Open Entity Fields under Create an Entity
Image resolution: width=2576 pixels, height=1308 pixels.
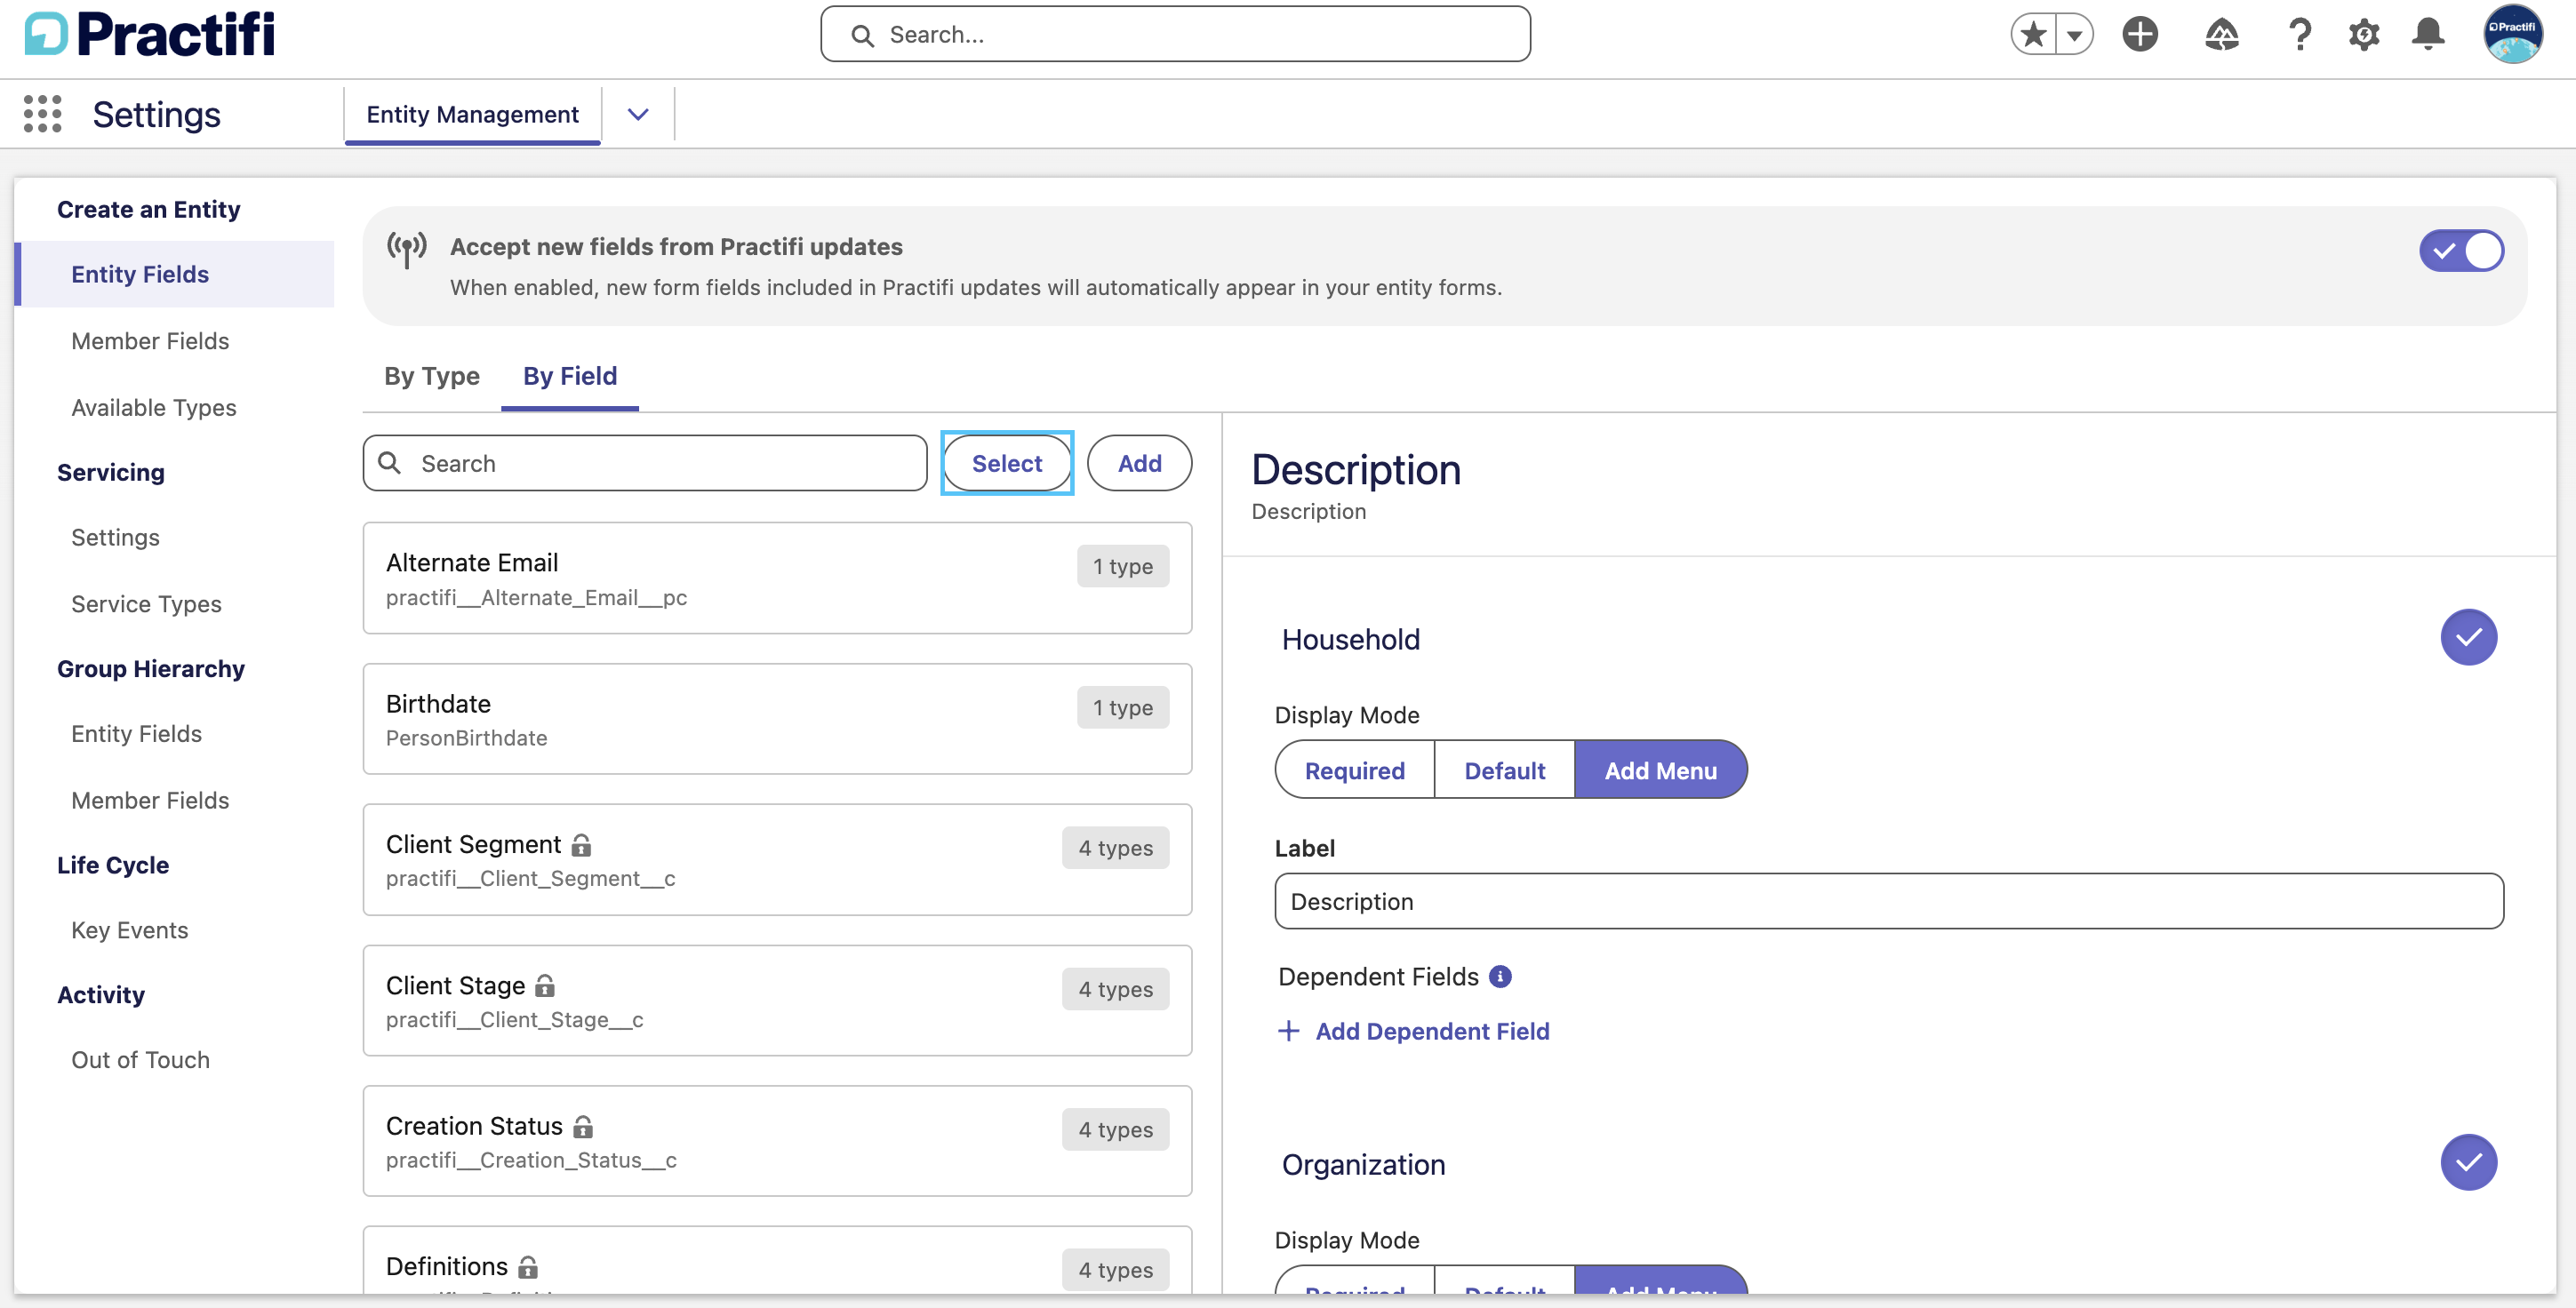[176, 274]
